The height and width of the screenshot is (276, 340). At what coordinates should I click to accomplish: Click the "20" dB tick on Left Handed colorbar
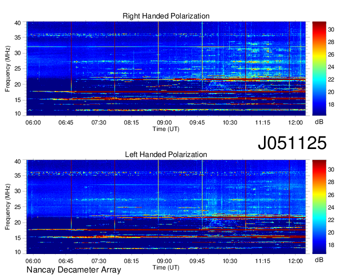331,232
